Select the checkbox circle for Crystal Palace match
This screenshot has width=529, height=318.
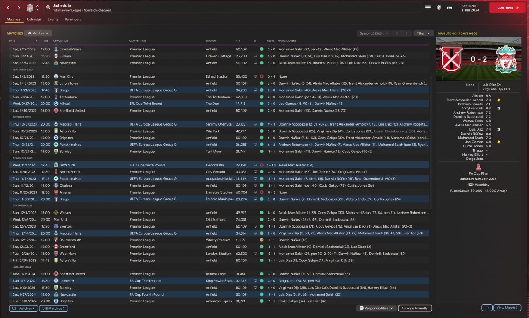(x=11, y=49)
